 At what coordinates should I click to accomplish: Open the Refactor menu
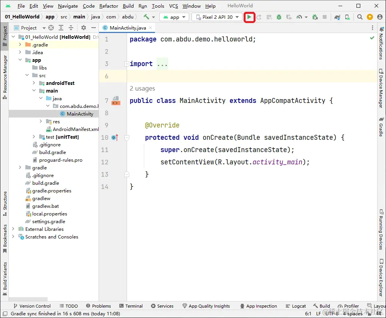point(109,6)
